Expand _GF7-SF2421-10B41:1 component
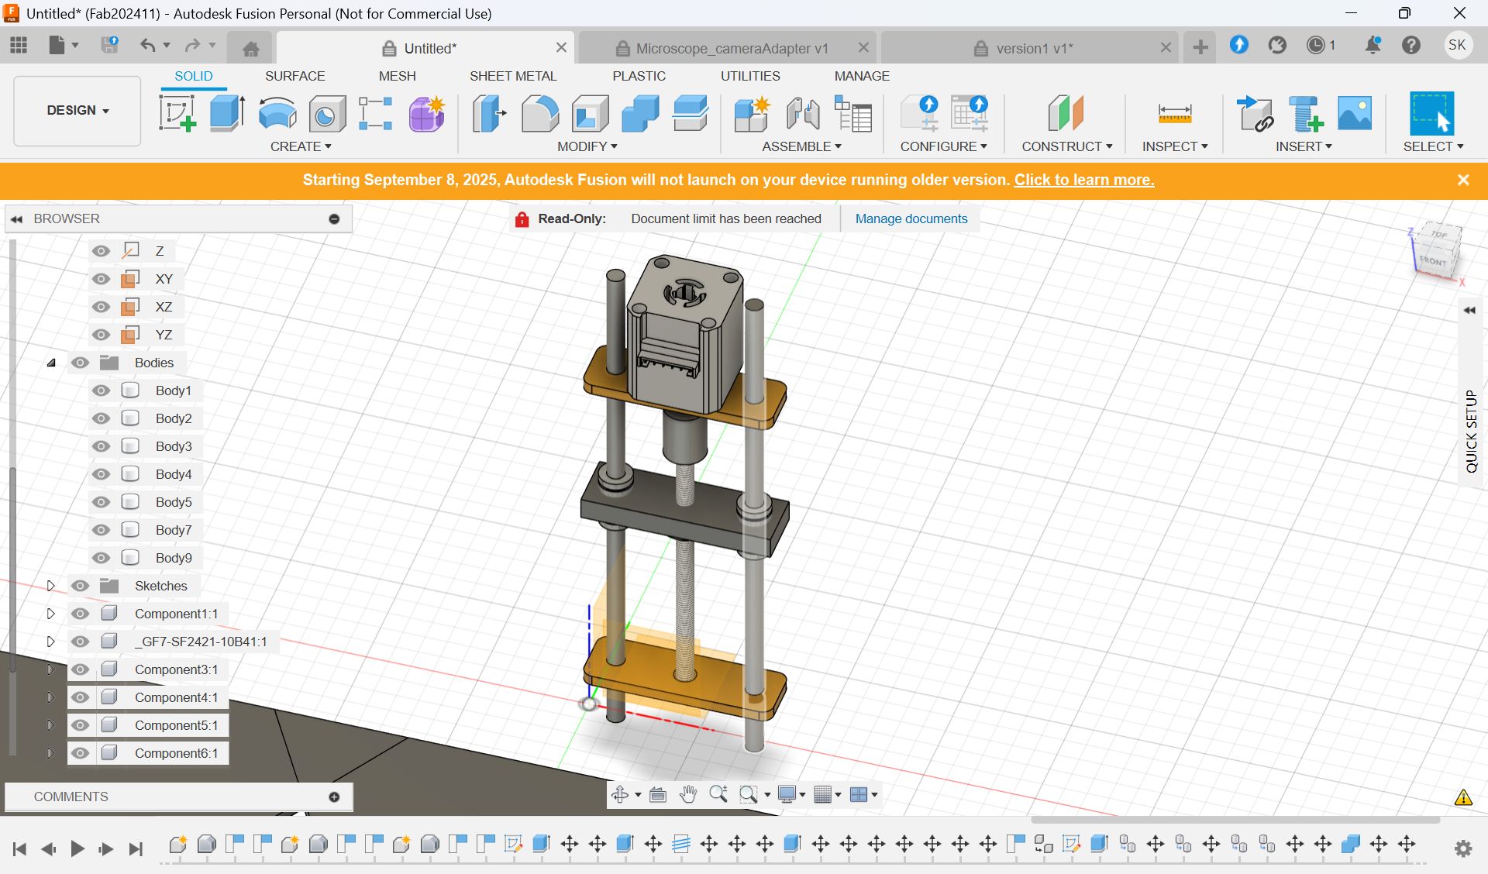Image resolution: width=1488 pixels, height=874 pixels. [51, 642]
